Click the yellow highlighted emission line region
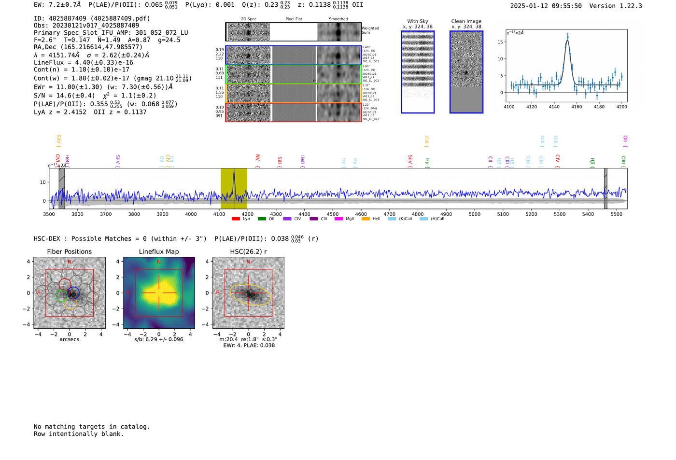This screenshot has height=460, width=676. (234, 189)
